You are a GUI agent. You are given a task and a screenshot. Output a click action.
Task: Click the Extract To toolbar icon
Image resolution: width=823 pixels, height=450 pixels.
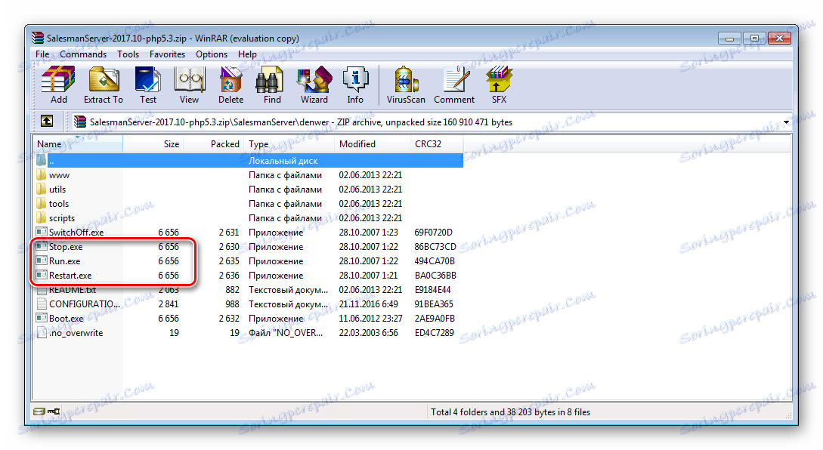pyautogui.click(x=104, y=85)
